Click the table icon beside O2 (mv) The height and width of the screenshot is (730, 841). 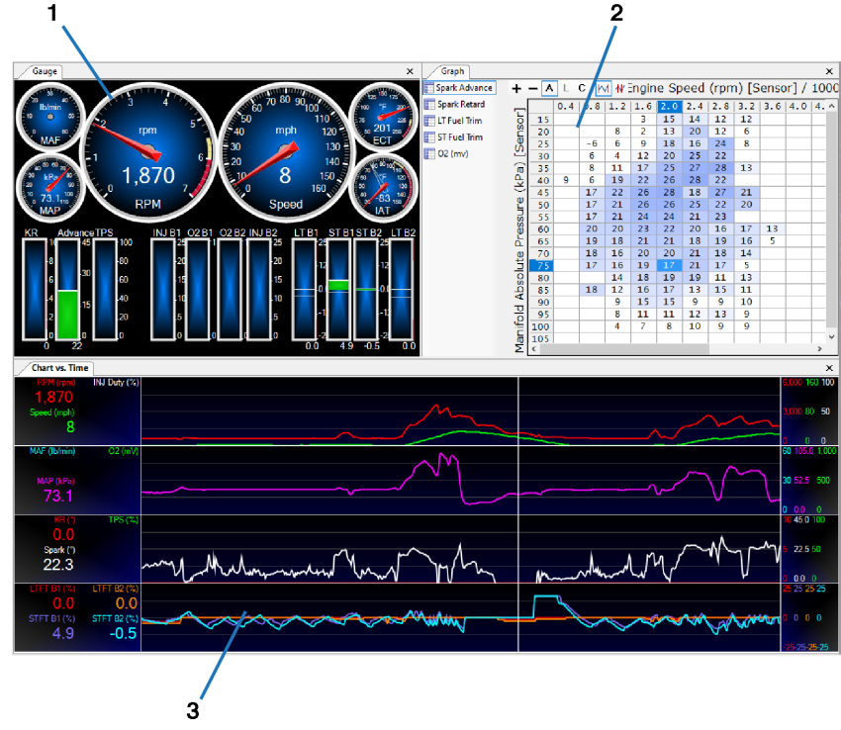(429, 154)
